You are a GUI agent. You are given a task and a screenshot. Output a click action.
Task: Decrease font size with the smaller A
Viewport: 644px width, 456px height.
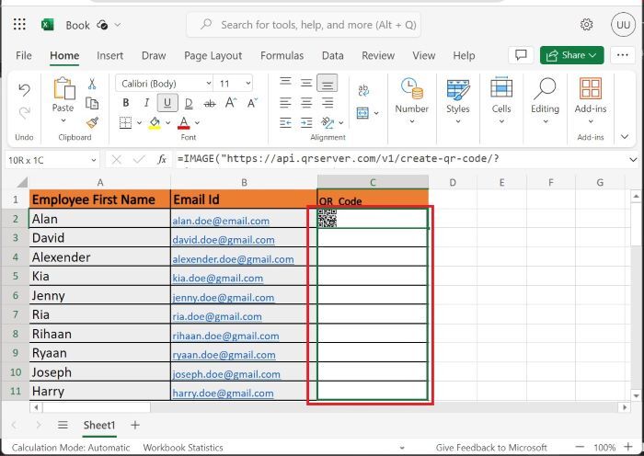pos(252,103)
